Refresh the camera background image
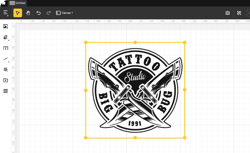 tap(228, 13)
